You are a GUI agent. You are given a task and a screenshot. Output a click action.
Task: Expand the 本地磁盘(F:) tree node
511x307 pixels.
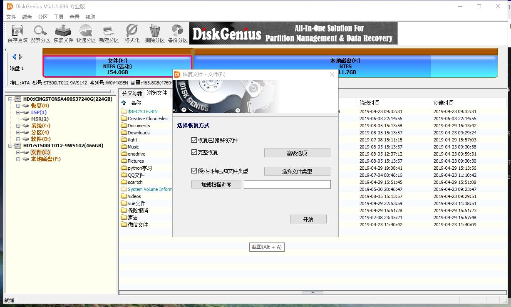pyautogui.click(x=18, y=159)
